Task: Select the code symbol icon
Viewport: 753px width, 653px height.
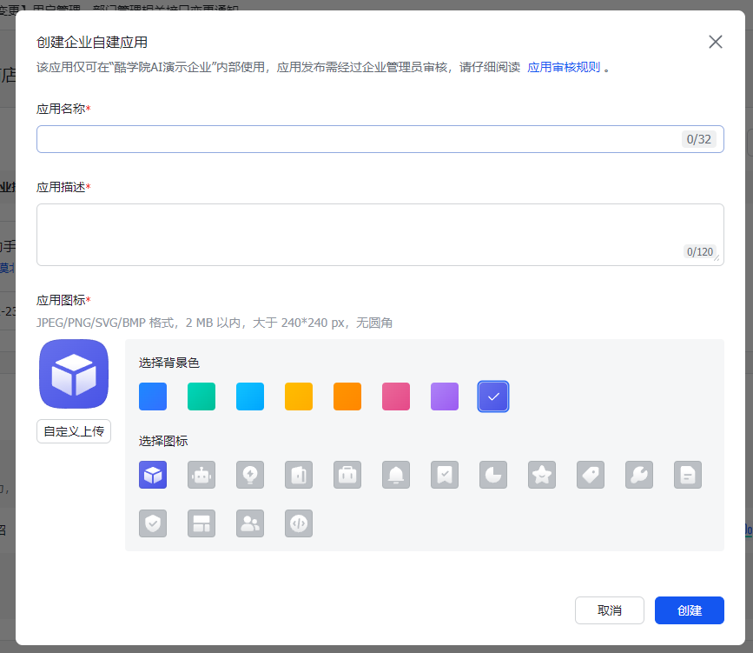Action: (299, 523)
